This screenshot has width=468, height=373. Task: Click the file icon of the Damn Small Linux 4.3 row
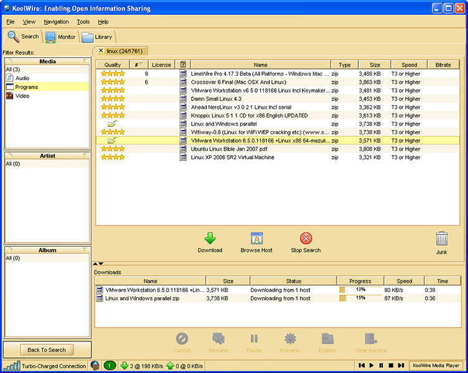183,99
